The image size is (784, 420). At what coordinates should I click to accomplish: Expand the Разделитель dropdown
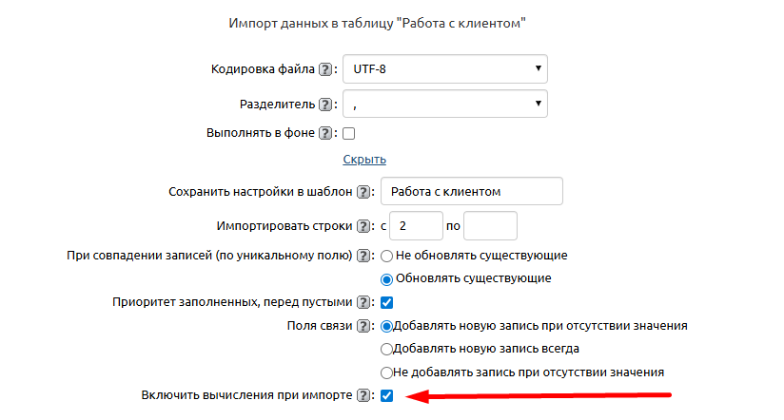444,104
